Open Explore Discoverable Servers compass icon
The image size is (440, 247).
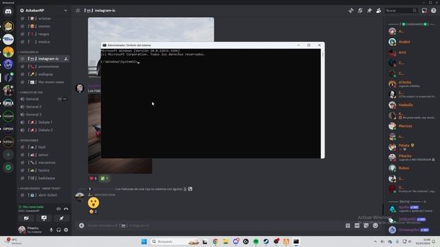click(8, 167)
